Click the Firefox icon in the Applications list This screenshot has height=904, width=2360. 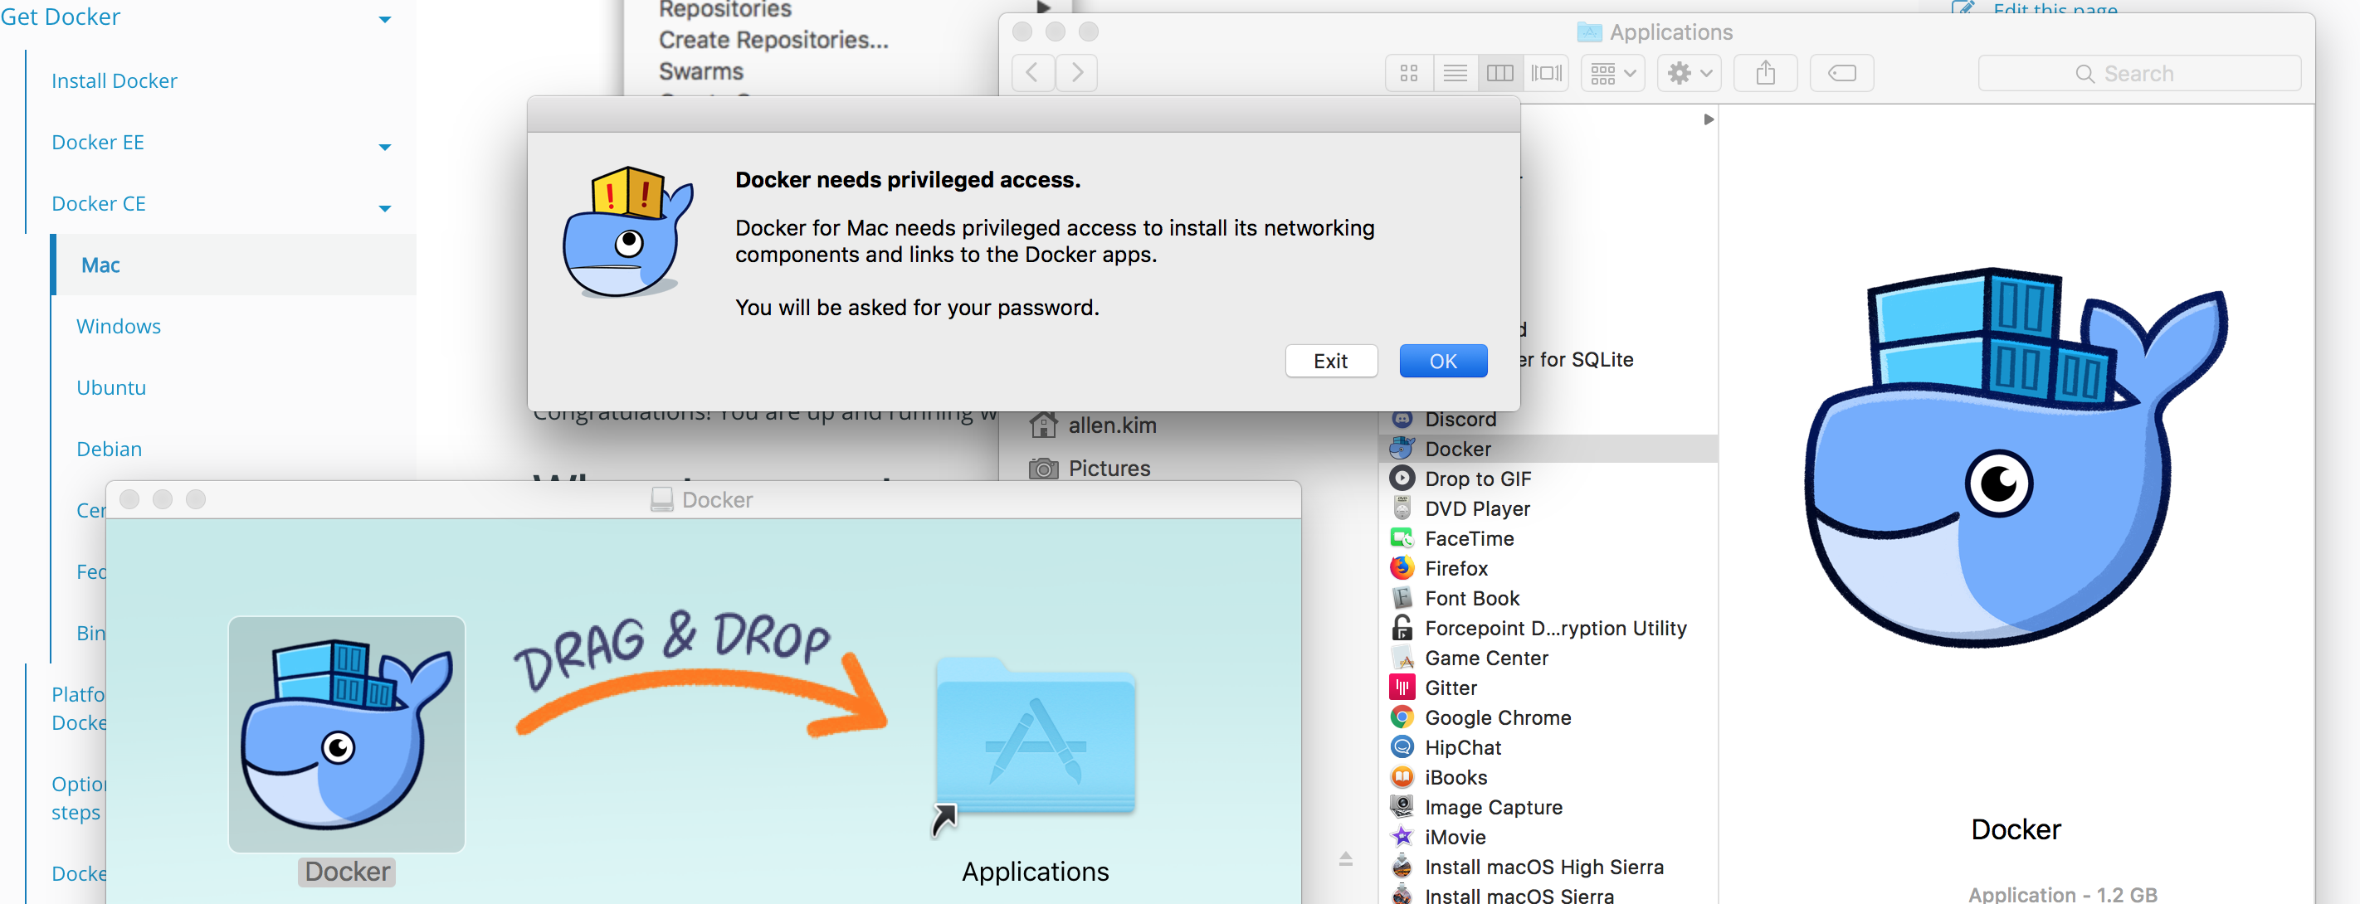[1401, 568]
